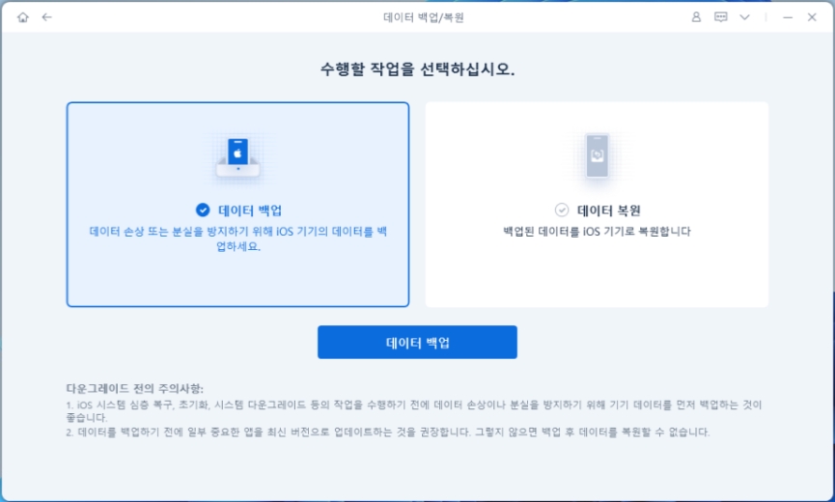The width and height of the screenshot is (835, 502).
Task: Minimize the application window
Action: tap(788, 17)
